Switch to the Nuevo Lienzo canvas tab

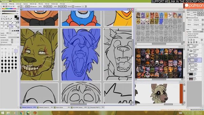coord(62,107)
